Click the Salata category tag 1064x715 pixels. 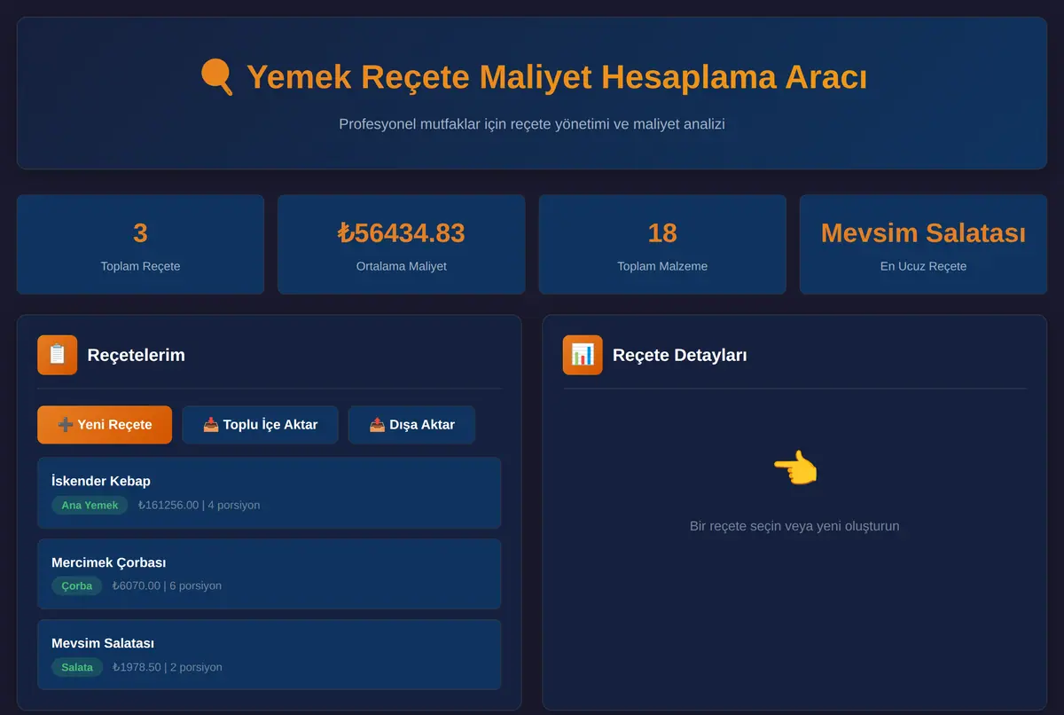point(77,667)
